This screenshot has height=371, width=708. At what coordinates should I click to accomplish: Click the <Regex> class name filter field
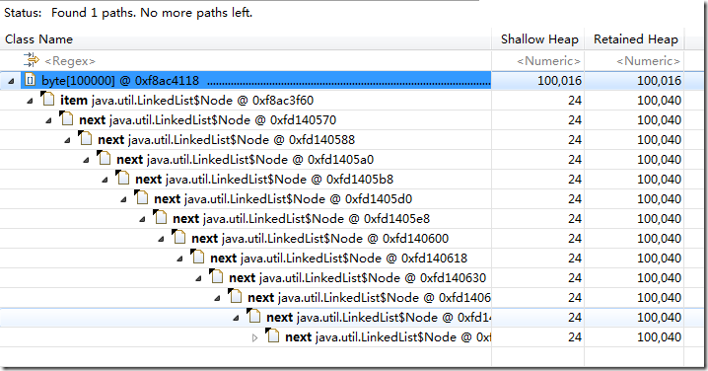[70, 61]
